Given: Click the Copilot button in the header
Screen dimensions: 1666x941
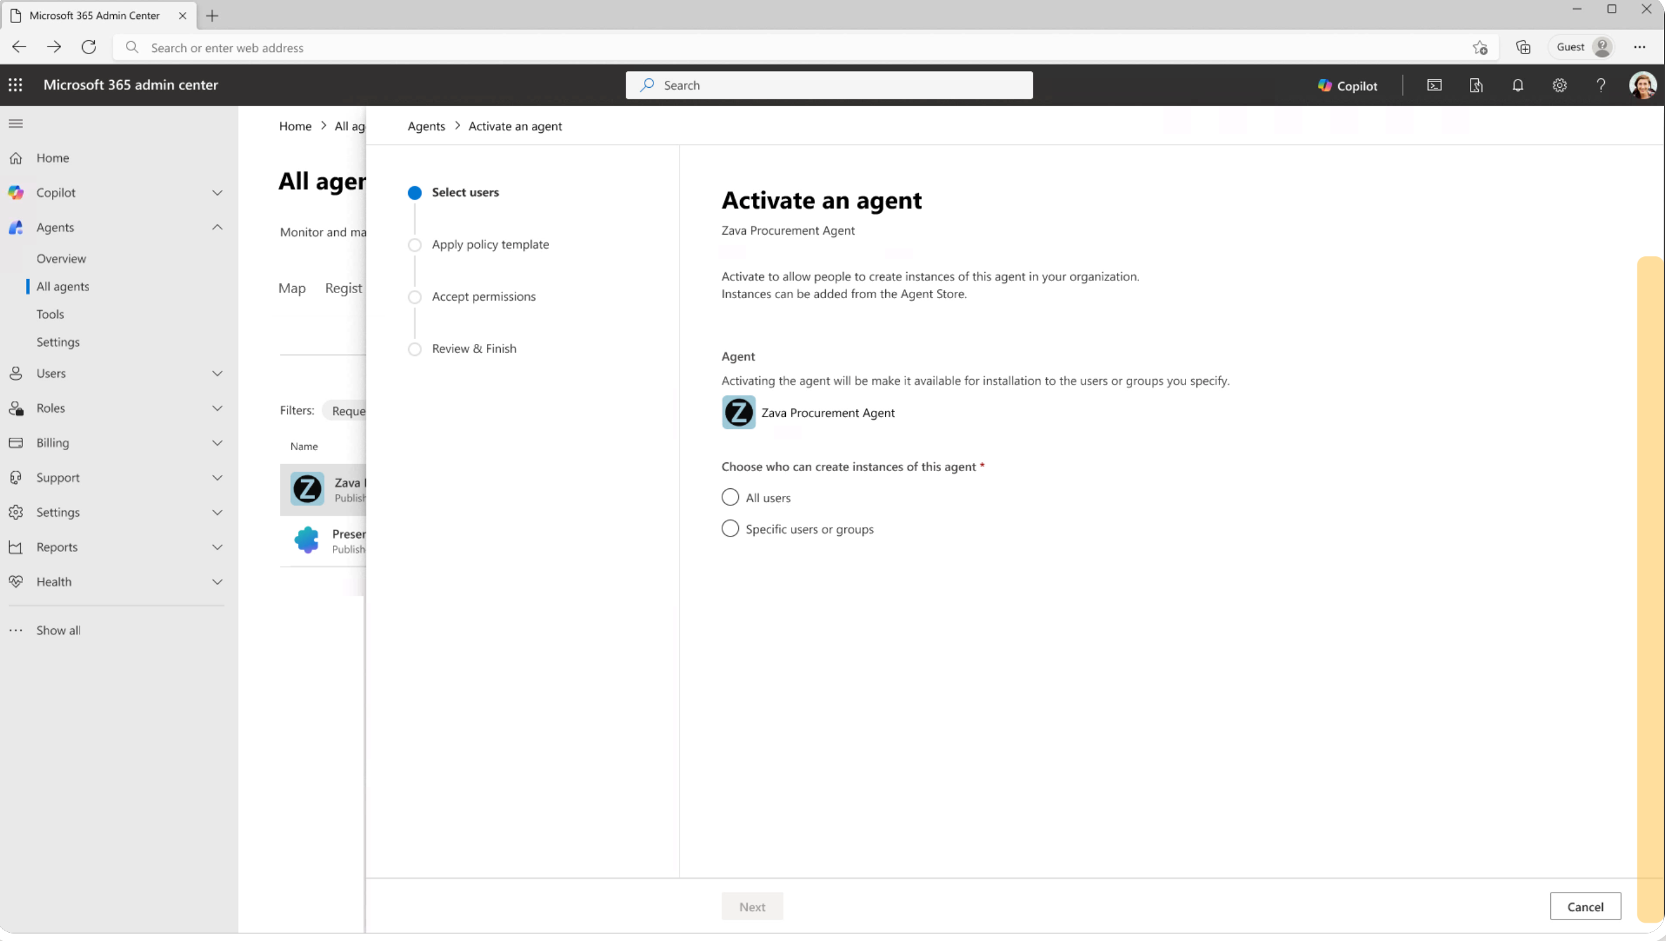Looking at the screenshot, I should [1347, 85].
